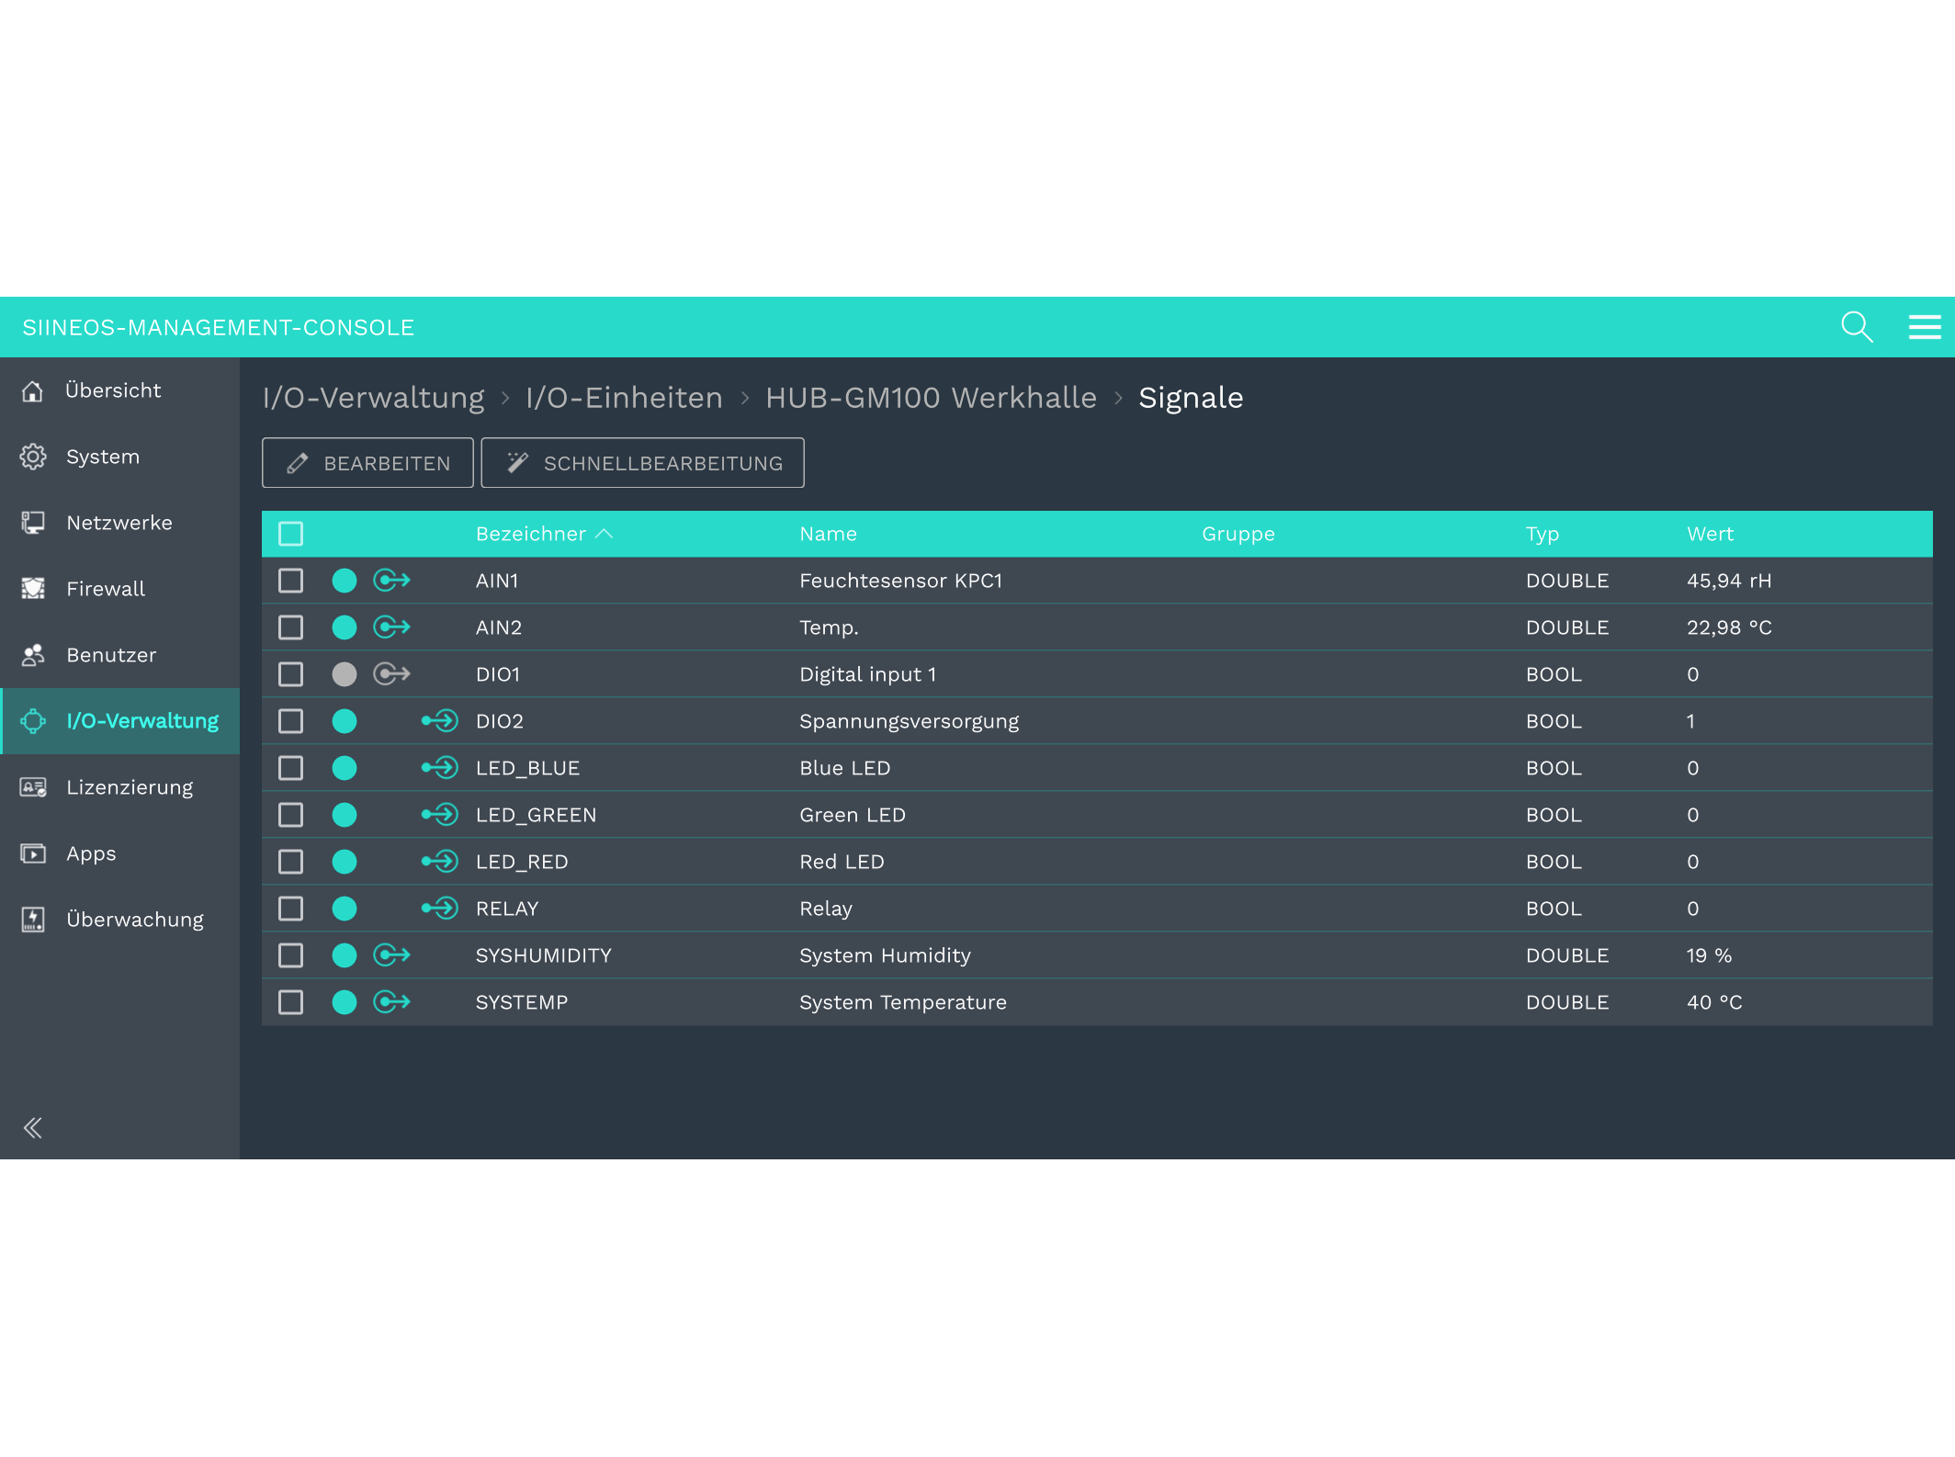Click the BEARBEITEN button
This screenshot has width=1955, height=1457.
(367, 463)
